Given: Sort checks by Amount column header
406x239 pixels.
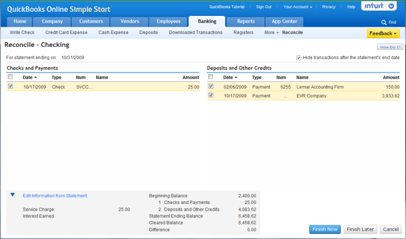Looking at the screenshot, I should click(191, 77).
